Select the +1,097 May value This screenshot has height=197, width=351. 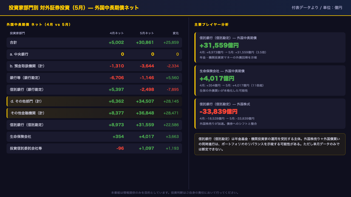click(x=146, y=149)
